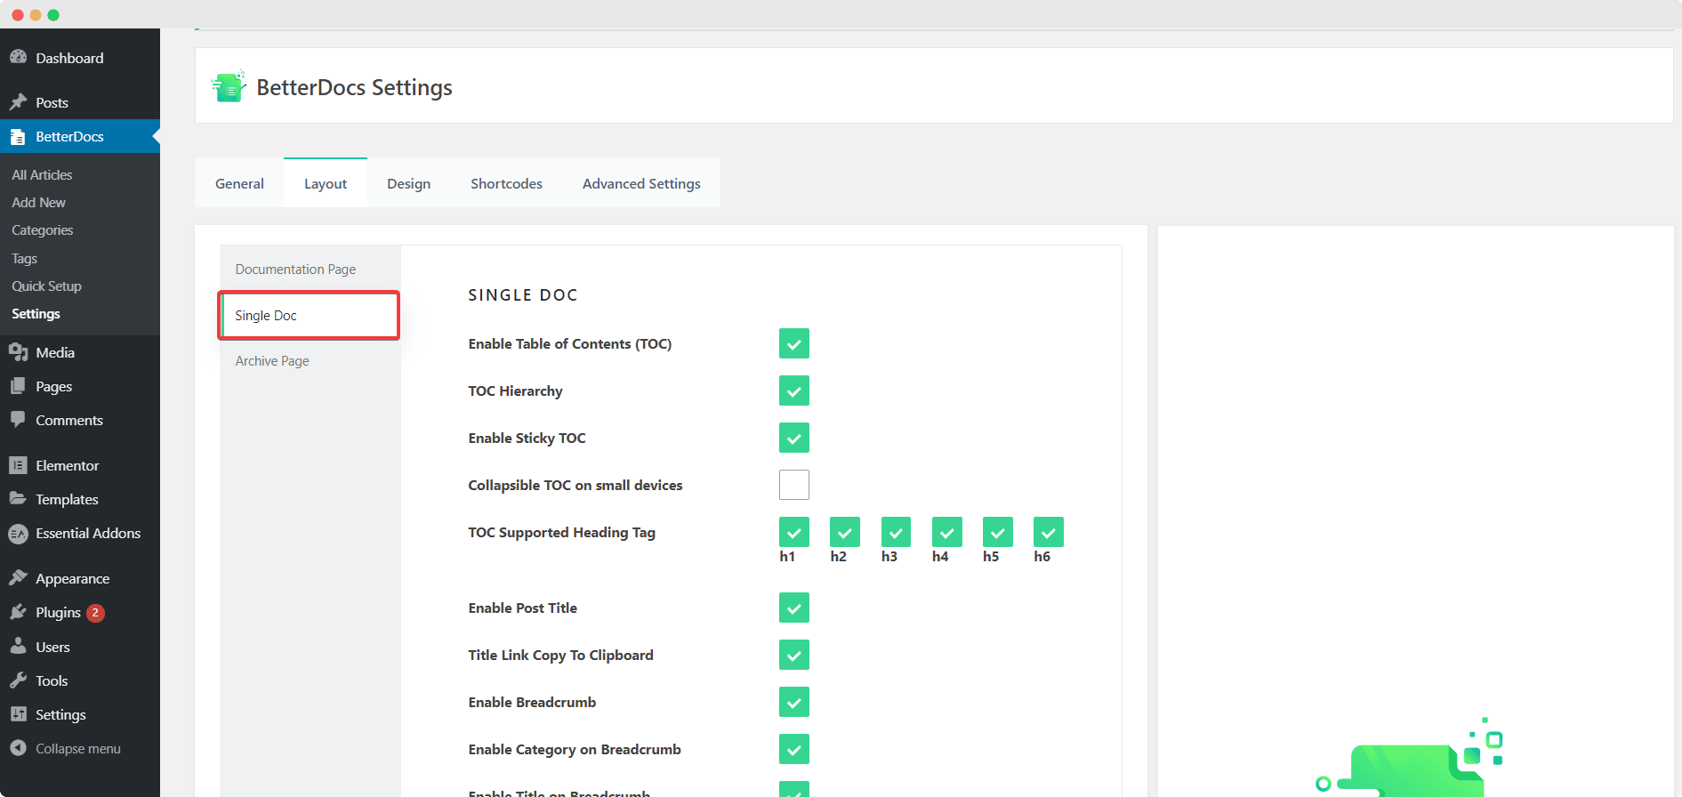Open the Shortcodes tab

[x=506, y=183]
